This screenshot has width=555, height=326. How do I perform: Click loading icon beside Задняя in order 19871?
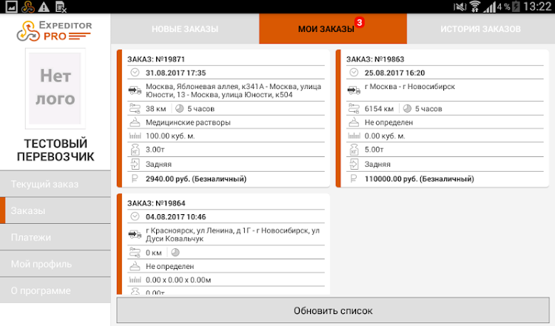(x=135, y=164)
